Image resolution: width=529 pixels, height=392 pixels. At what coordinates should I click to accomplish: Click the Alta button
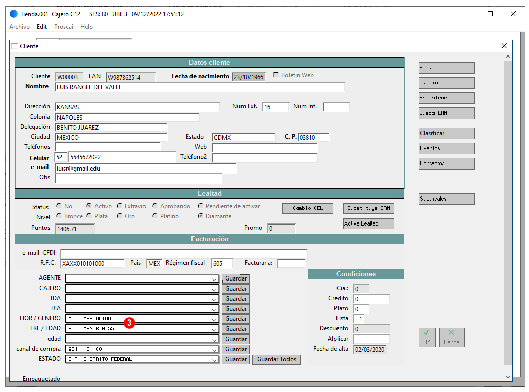447,68
